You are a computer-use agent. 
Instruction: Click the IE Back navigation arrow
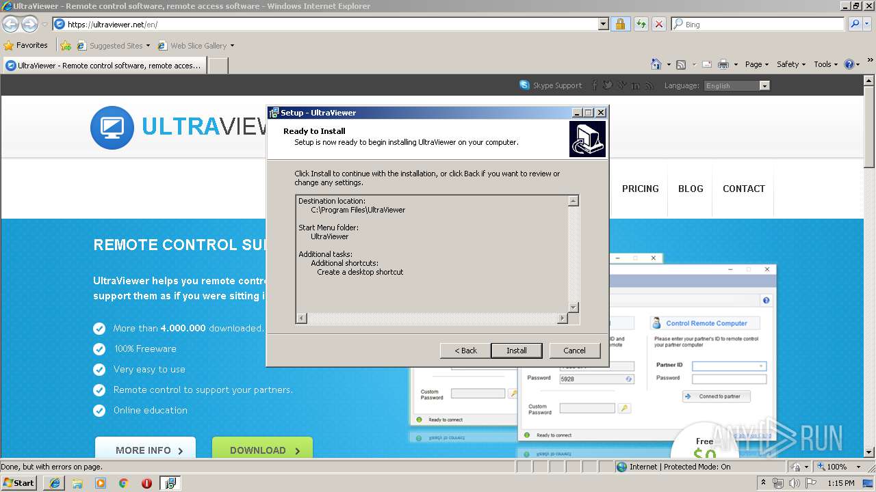click(10, 24)
